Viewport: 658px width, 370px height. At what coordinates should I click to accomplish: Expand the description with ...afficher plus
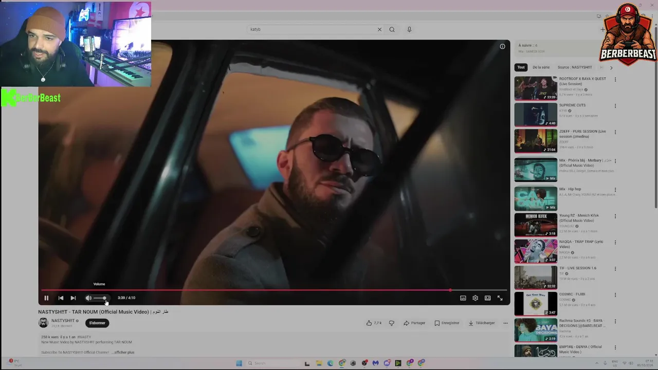[123, 353]
